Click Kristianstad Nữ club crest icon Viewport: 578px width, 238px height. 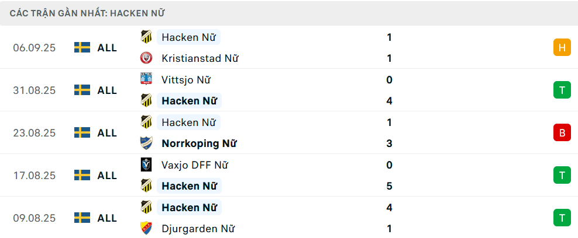pyautogui.click(x=146, y=58)
